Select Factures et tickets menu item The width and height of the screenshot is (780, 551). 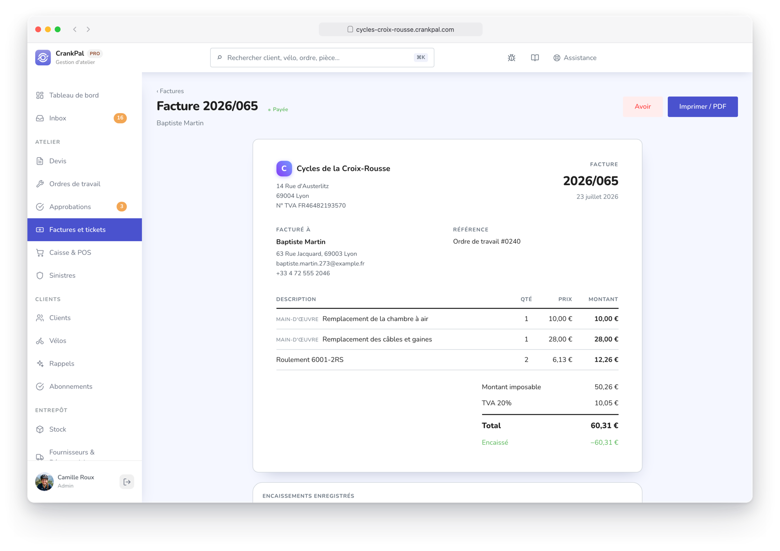click(x=84, y=229)
